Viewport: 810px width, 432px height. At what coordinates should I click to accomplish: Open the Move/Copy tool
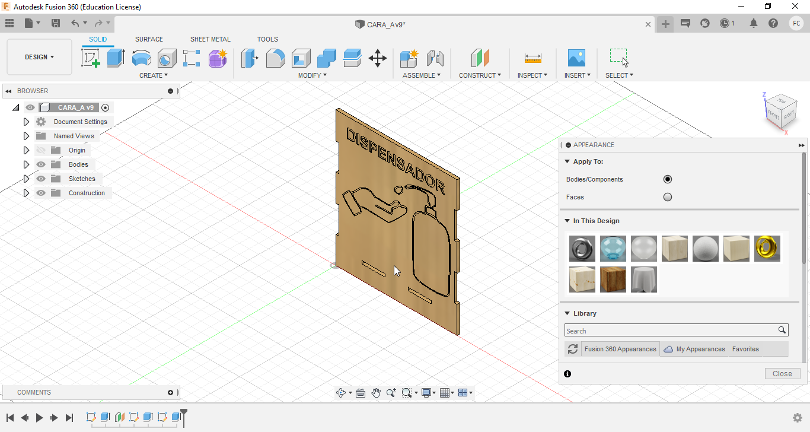[x=377, y=58]
